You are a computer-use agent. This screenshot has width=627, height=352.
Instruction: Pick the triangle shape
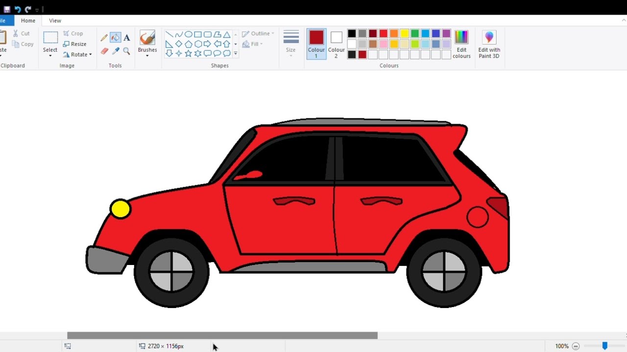[x=226, y=34]
